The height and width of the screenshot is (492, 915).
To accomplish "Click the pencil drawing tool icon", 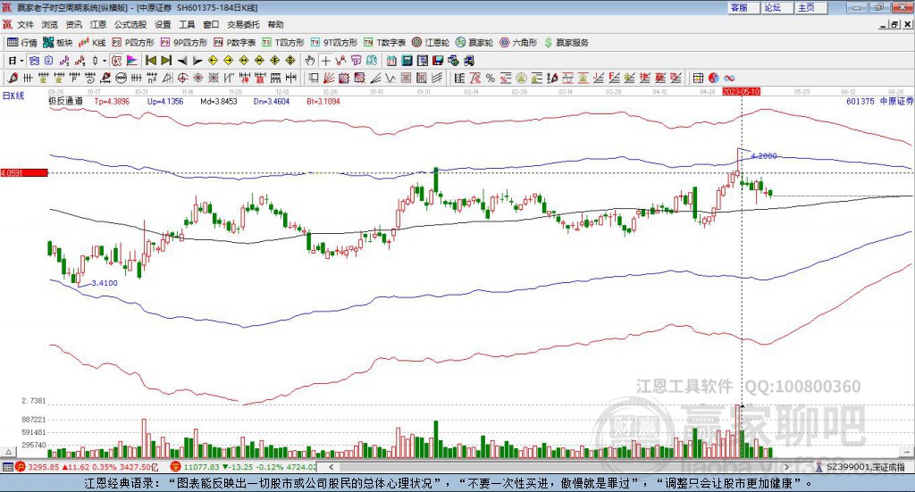I will click(13, 78).
